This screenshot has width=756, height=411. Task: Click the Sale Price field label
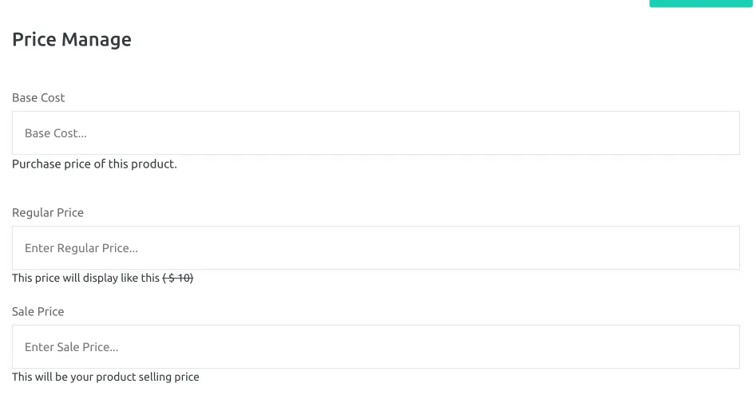point(38,311)
